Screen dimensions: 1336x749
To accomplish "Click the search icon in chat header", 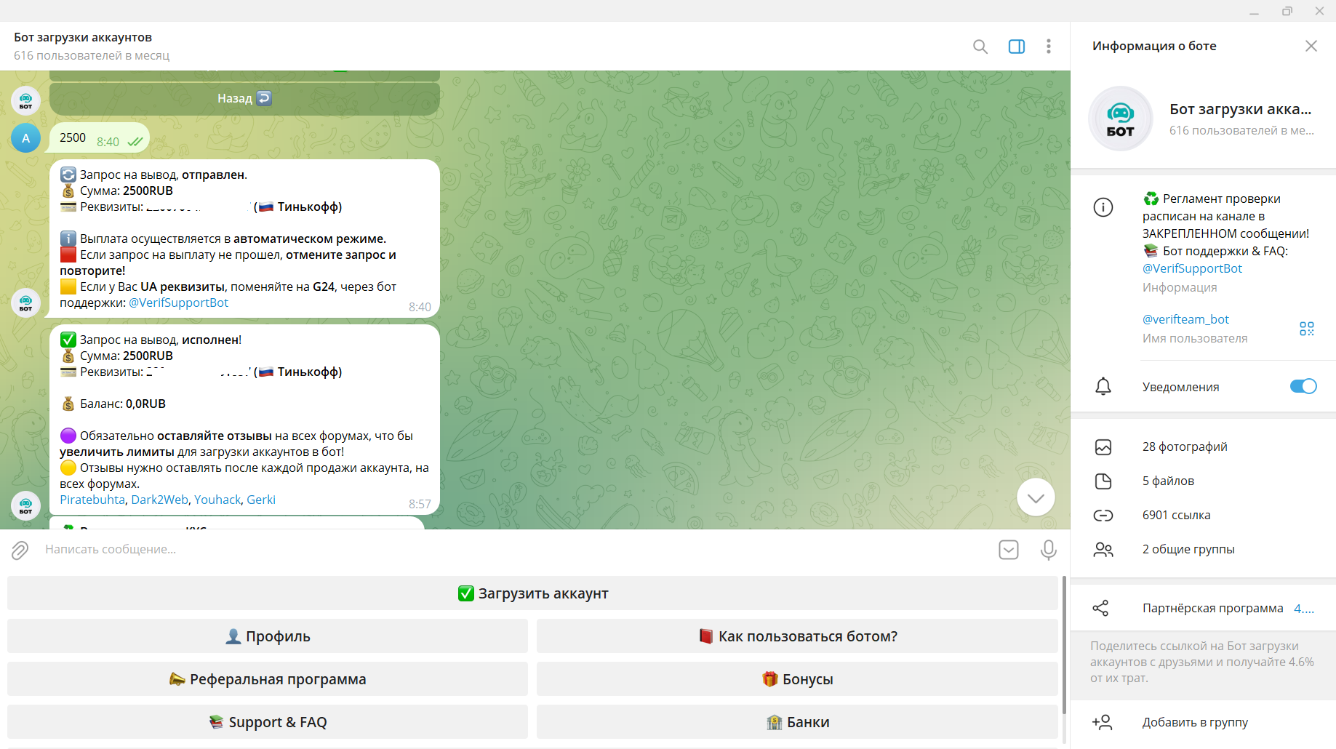I will click(x=980, y=47).
